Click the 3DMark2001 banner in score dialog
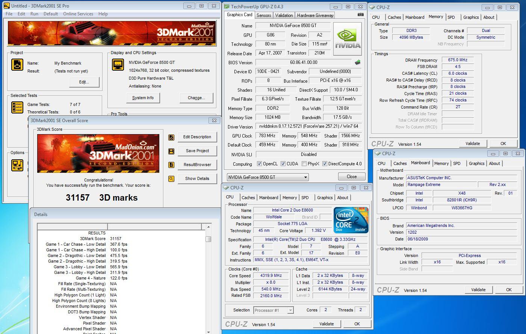Image resolution: width=526 pixels, height=334 pixels. (x=98, y=153)
